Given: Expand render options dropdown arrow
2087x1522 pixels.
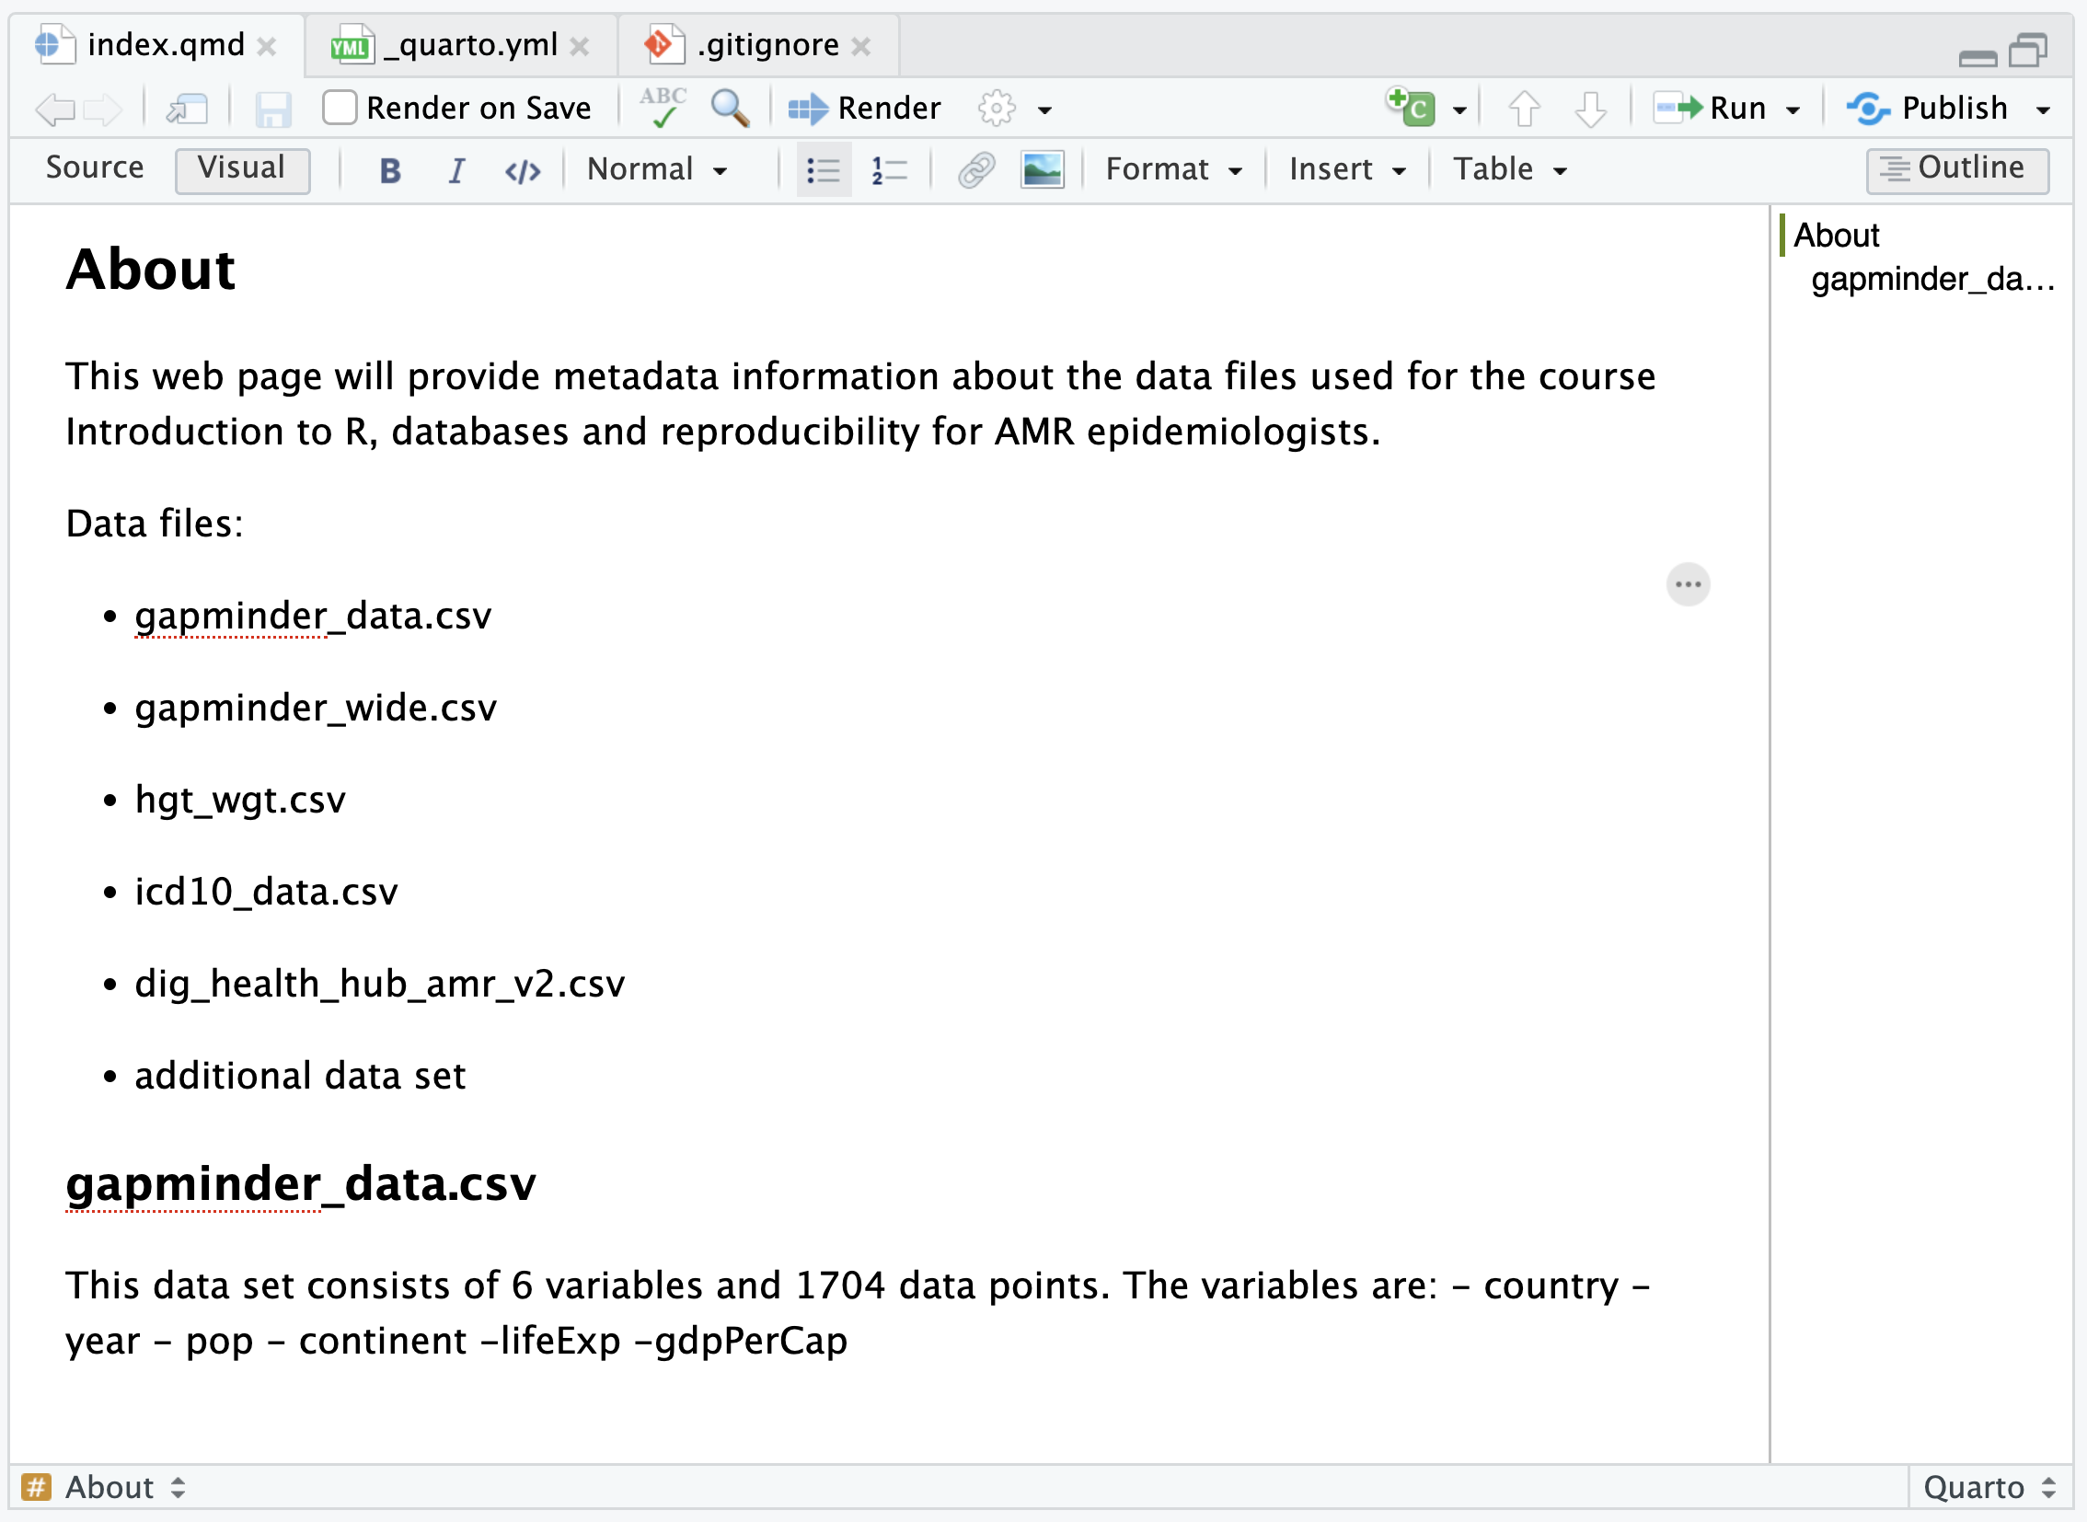Looking at the screenshot, I should pyautogui.click(x=1045, y=110).
